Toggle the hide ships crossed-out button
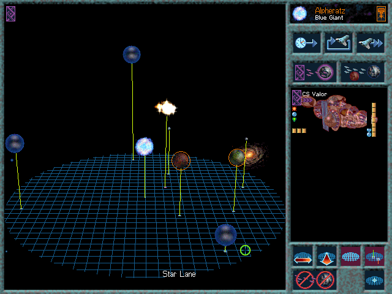 pos(304,280)
